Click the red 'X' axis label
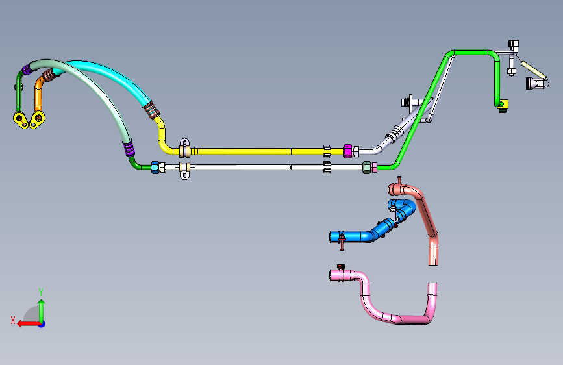563x365 pixels. 13,320
